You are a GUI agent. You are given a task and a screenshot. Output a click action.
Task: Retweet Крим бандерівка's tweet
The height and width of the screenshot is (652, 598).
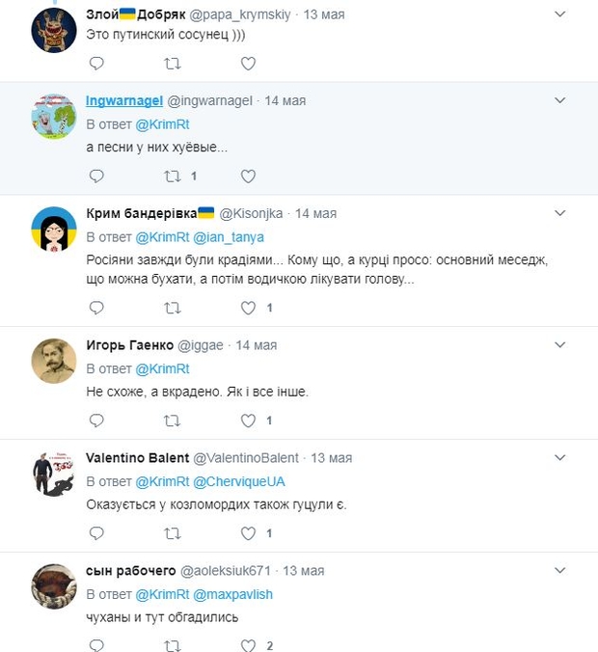173,308
